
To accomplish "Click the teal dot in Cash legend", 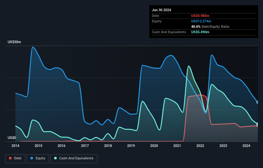I will point(56,158).
